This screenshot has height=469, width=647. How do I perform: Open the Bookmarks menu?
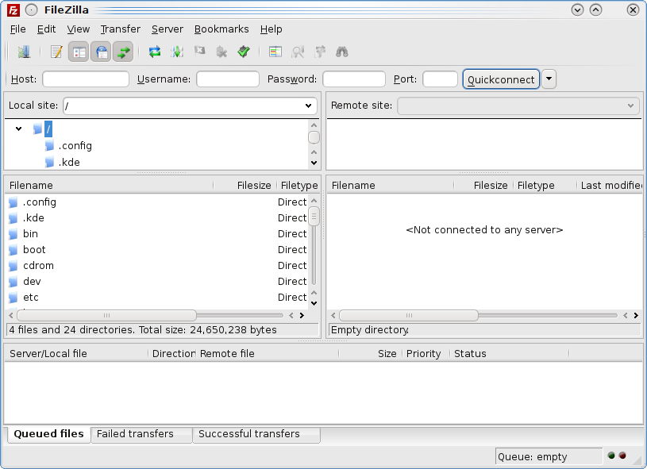pyautogui.click(x=221, y=29)
